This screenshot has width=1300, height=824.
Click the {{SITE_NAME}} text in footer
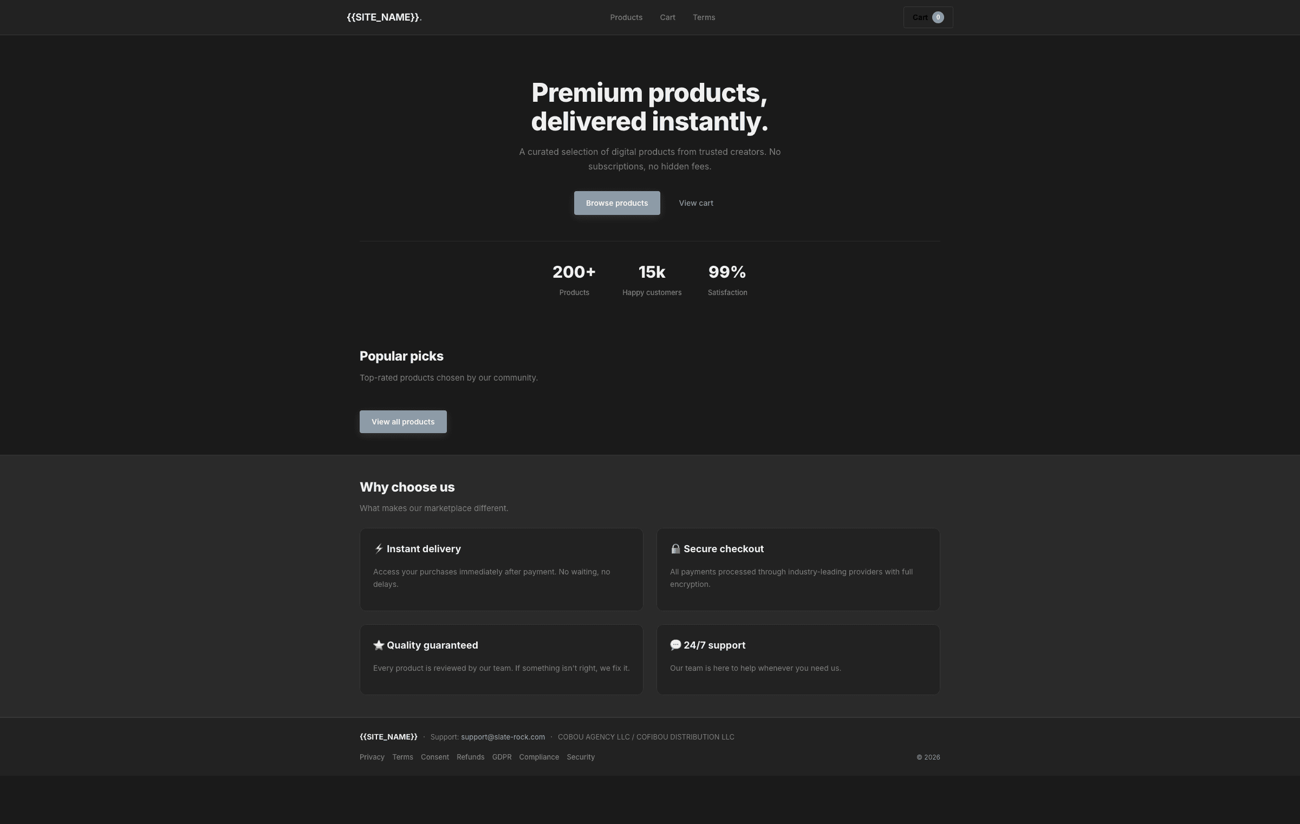click(x=388, y=737)
